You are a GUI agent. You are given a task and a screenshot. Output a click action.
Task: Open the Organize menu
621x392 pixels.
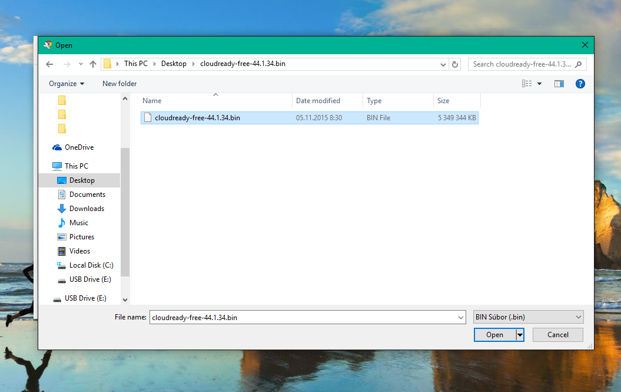coord(67,84)
